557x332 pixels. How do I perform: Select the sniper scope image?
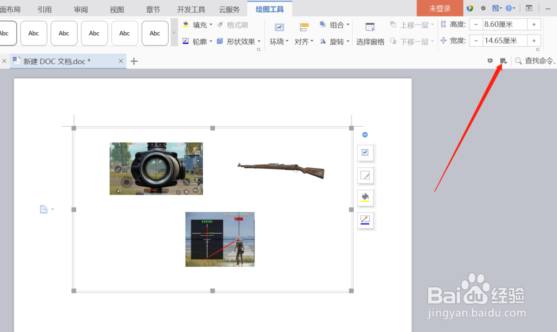pos(157,169)
